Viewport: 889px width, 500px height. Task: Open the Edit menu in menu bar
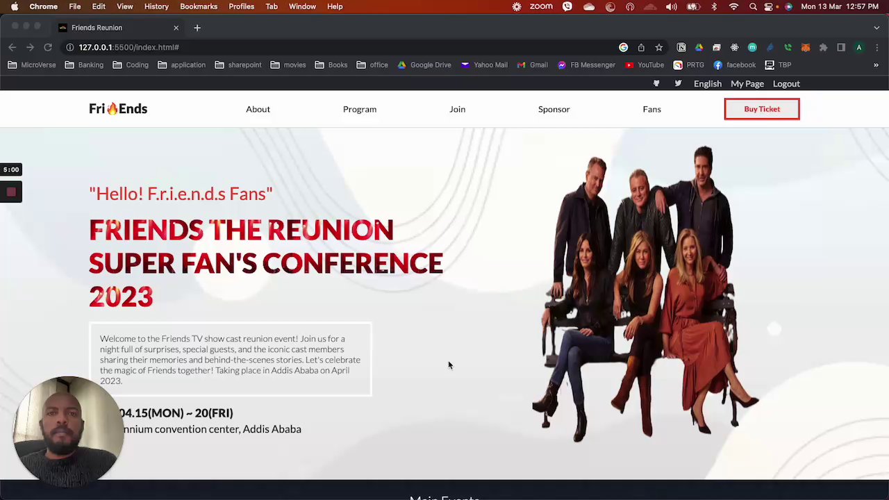click(99, 6)
